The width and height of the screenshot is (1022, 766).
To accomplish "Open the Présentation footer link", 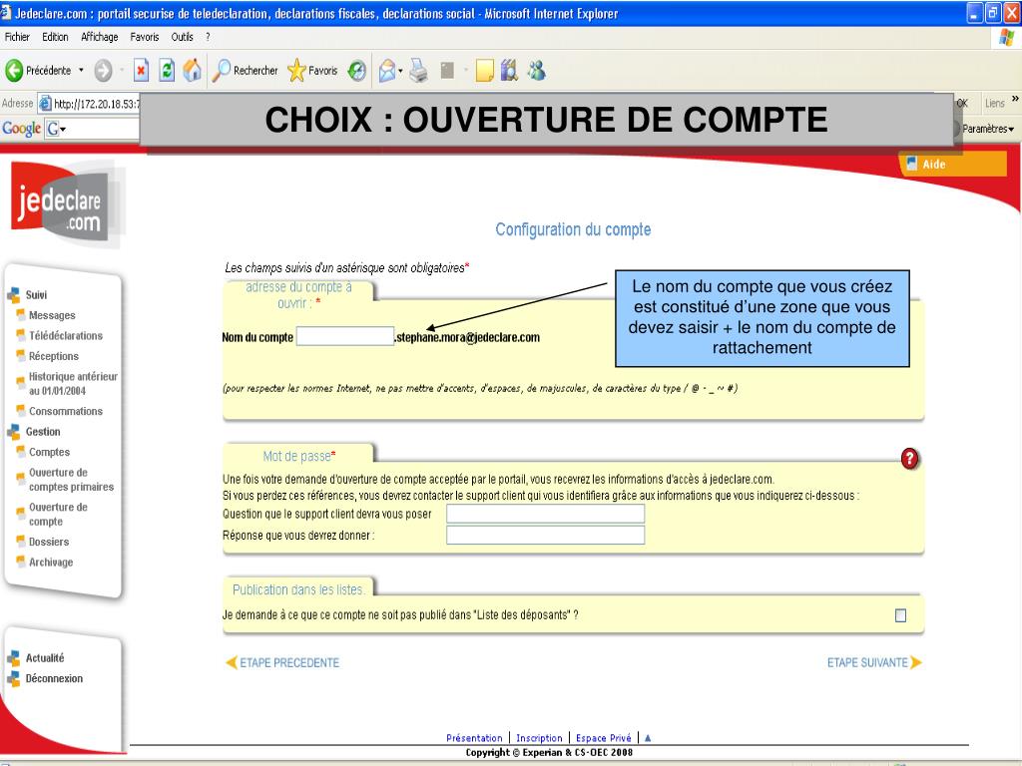I will (x=474, y=738).
